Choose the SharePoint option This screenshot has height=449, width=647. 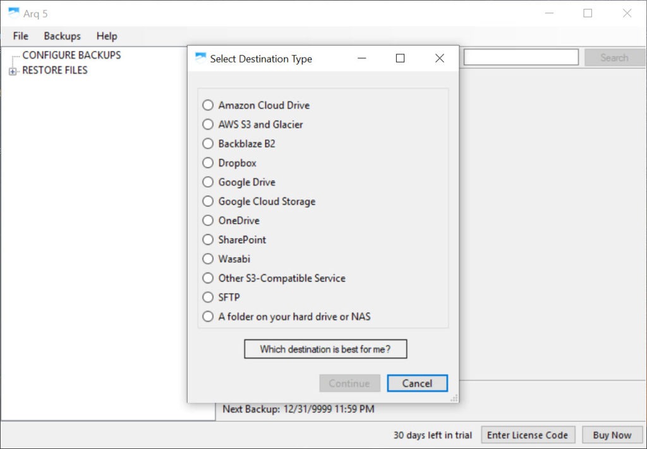pos(208,239)
